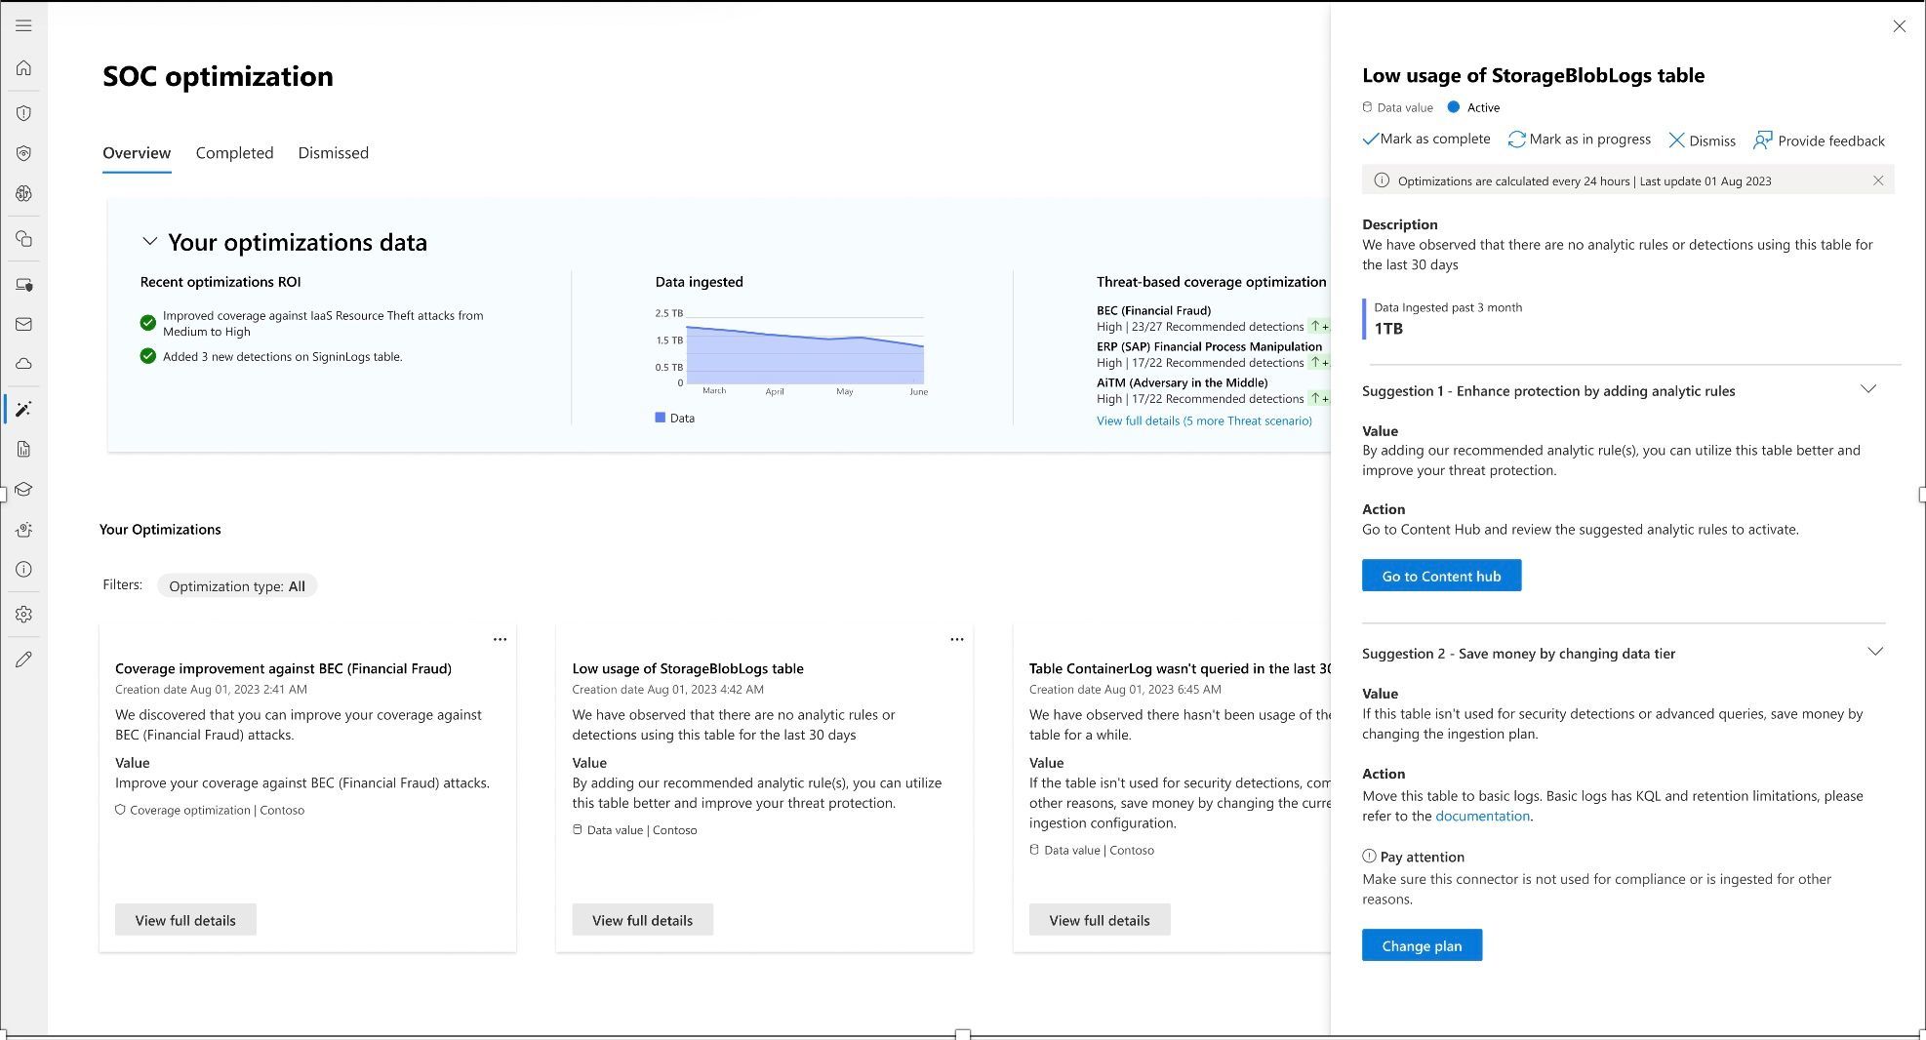Switch to the Completed tab
1926x1040 pixels.
click(x=234, y=153)
